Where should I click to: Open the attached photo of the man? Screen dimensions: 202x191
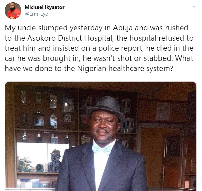tap(101, 136)
